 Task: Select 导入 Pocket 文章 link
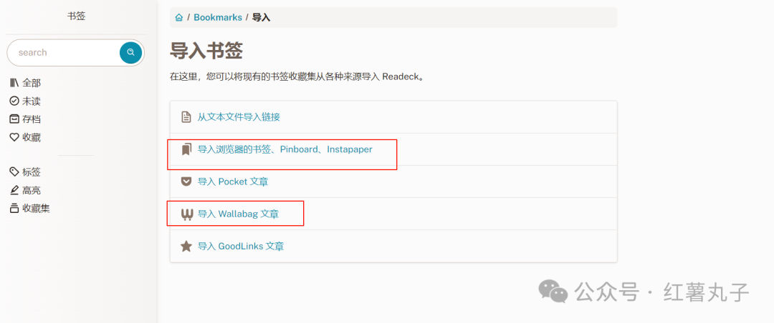[233, 182]
